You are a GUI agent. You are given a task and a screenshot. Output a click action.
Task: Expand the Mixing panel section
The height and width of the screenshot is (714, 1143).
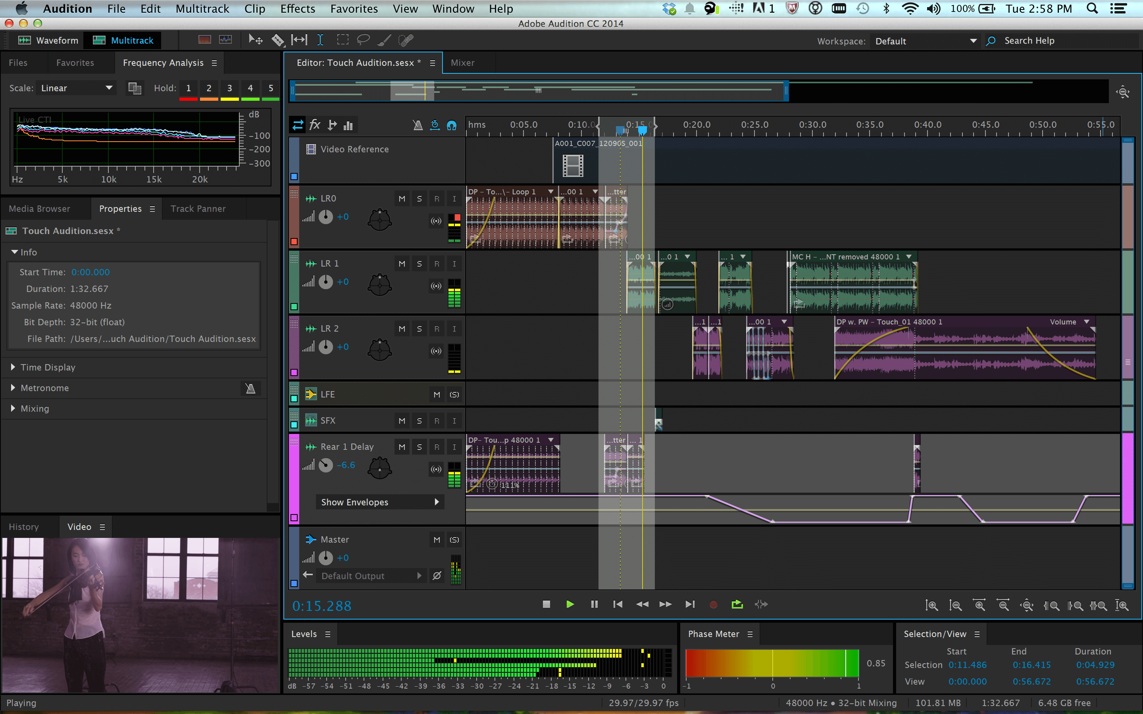click(12, 409)
